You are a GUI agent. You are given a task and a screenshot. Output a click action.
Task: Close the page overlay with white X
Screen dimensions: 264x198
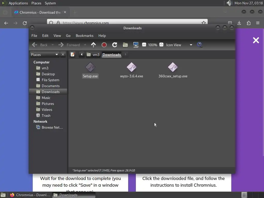(x=256, y=40)
